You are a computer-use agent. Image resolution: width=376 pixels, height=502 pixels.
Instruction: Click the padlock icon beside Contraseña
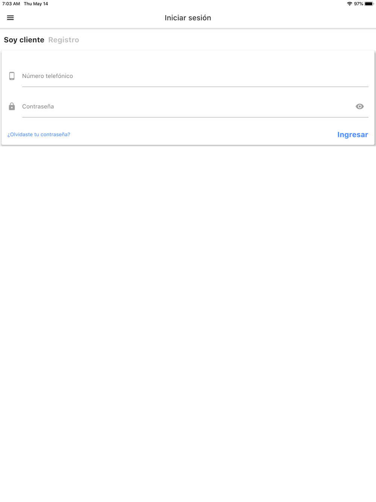(x=12, y=106)
